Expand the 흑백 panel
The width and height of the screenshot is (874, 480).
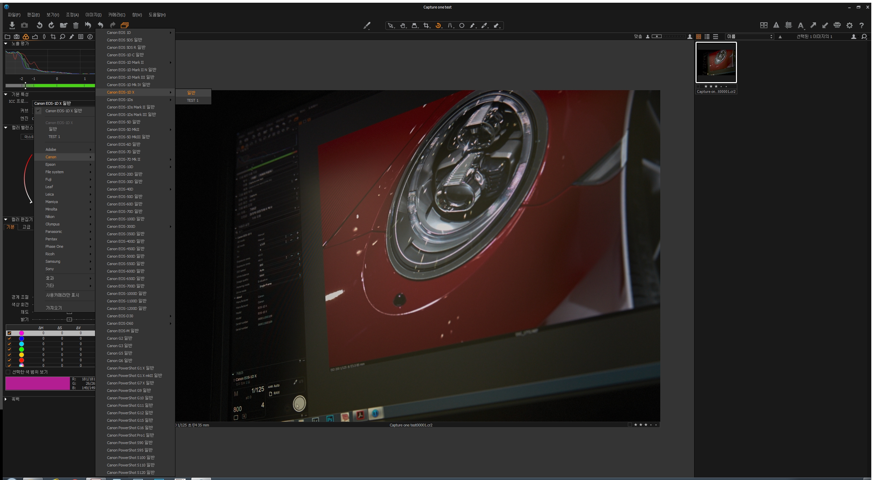pyautogui.click(x=6, y=399)
